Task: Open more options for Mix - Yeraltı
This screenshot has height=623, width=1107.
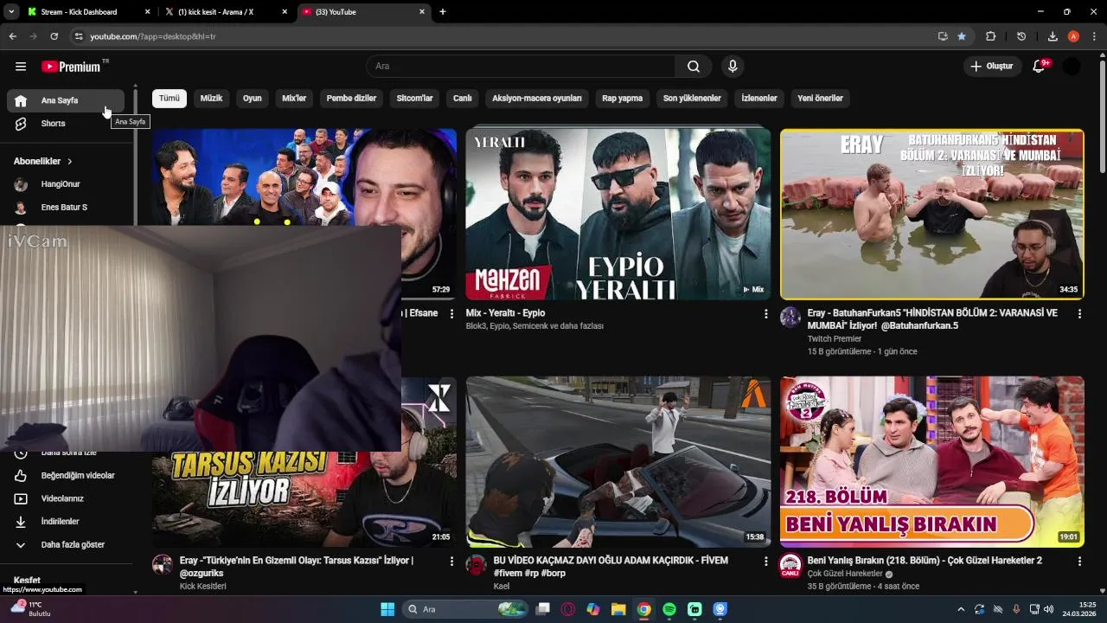Action: click(x=765, y=314)
